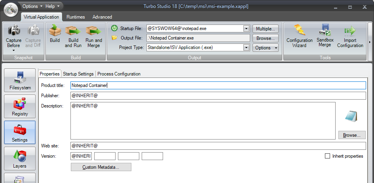Click the Multiple... button
This screenshot has width=374, height=183.
pos(266,29)
